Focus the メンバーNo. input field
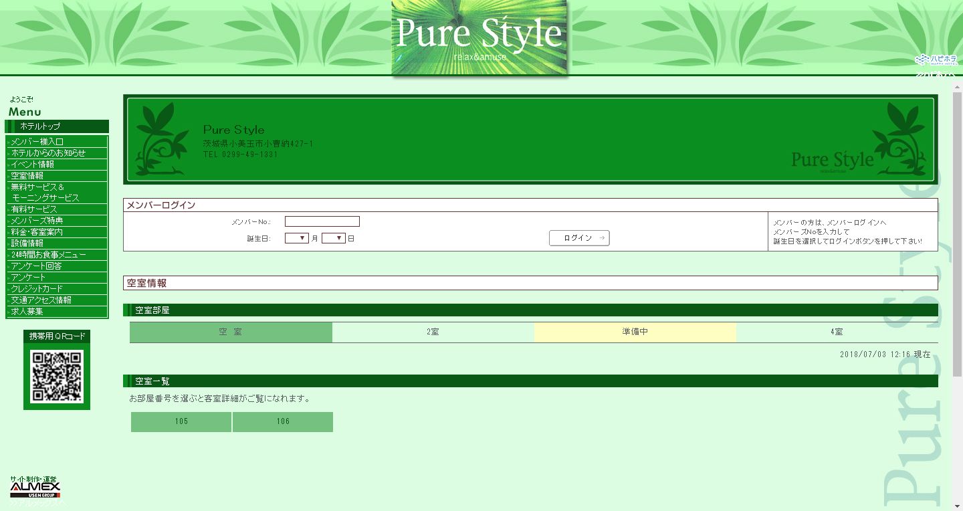963x511 pixels. (x=322, y=221)
